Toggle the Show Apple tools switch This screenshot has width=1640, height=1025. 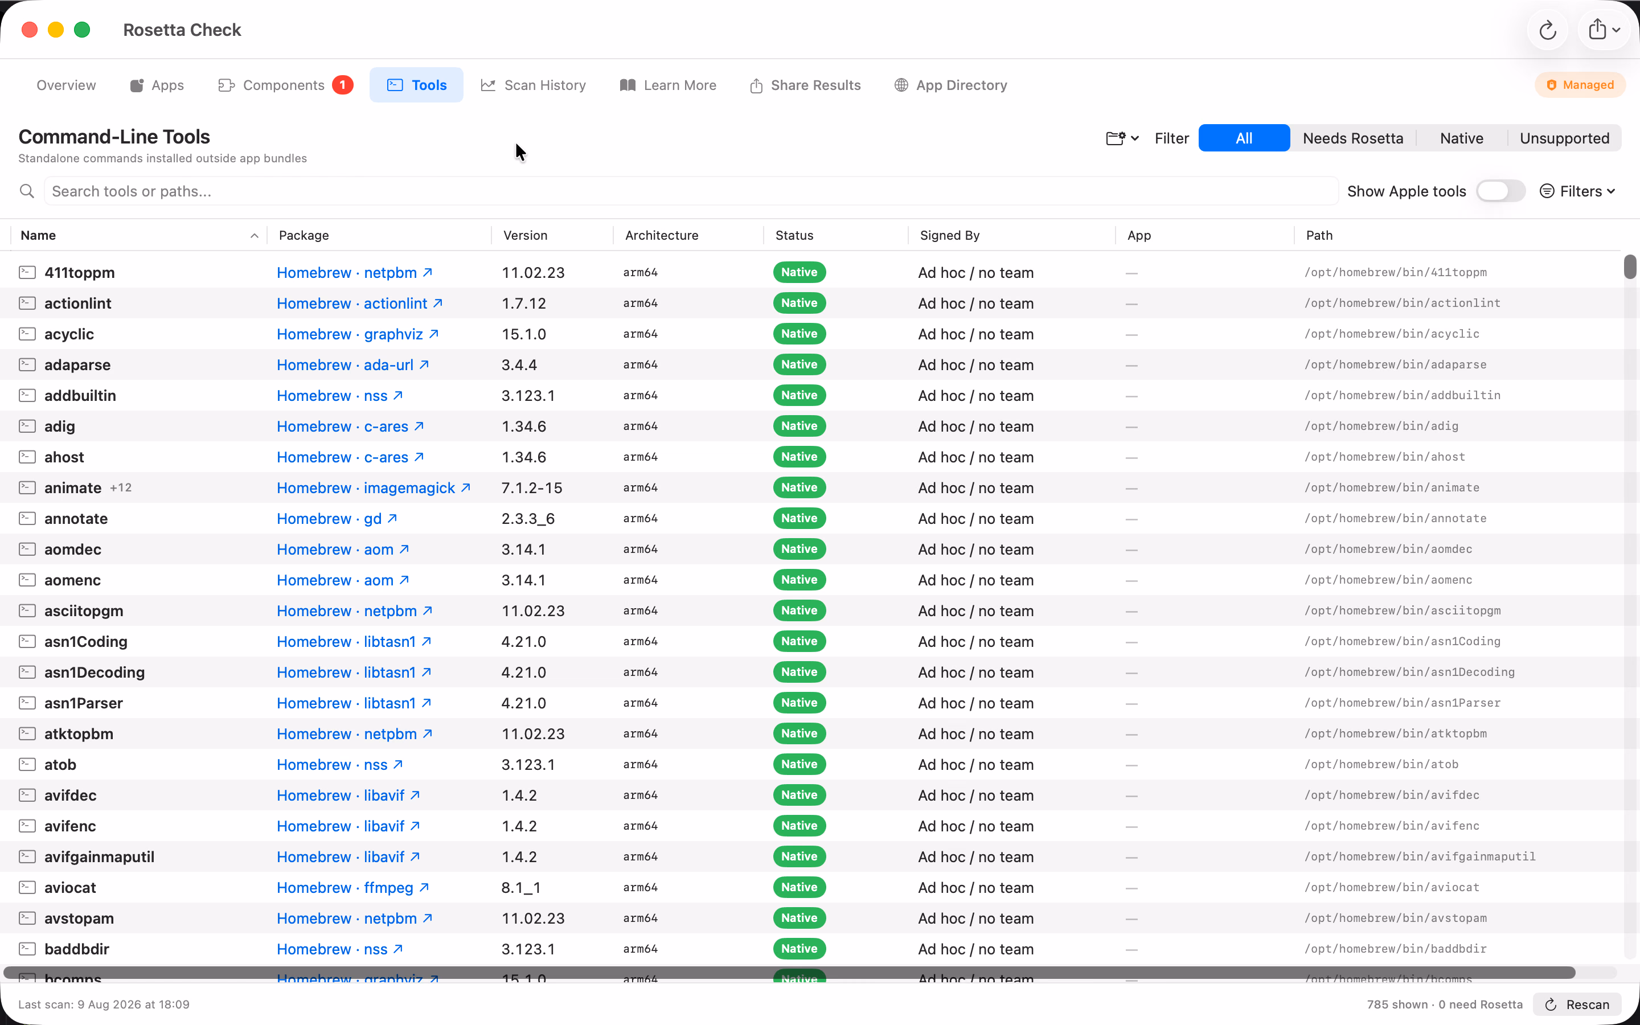[1500, 191]
